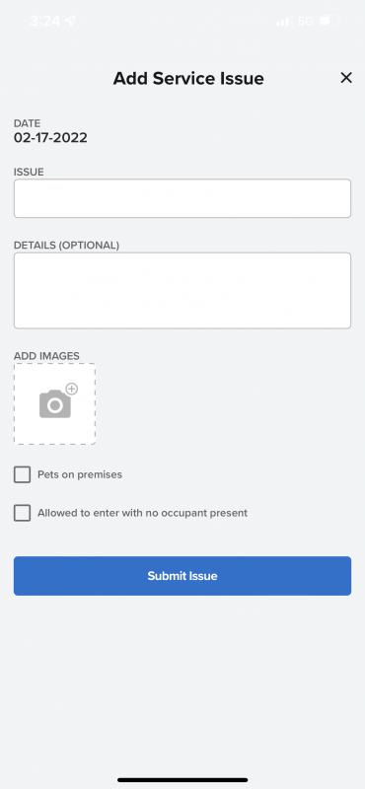The height and width of the screenshot is (789, 365).
Task: Tap the cellular signal bars icon
Action: 283,21
